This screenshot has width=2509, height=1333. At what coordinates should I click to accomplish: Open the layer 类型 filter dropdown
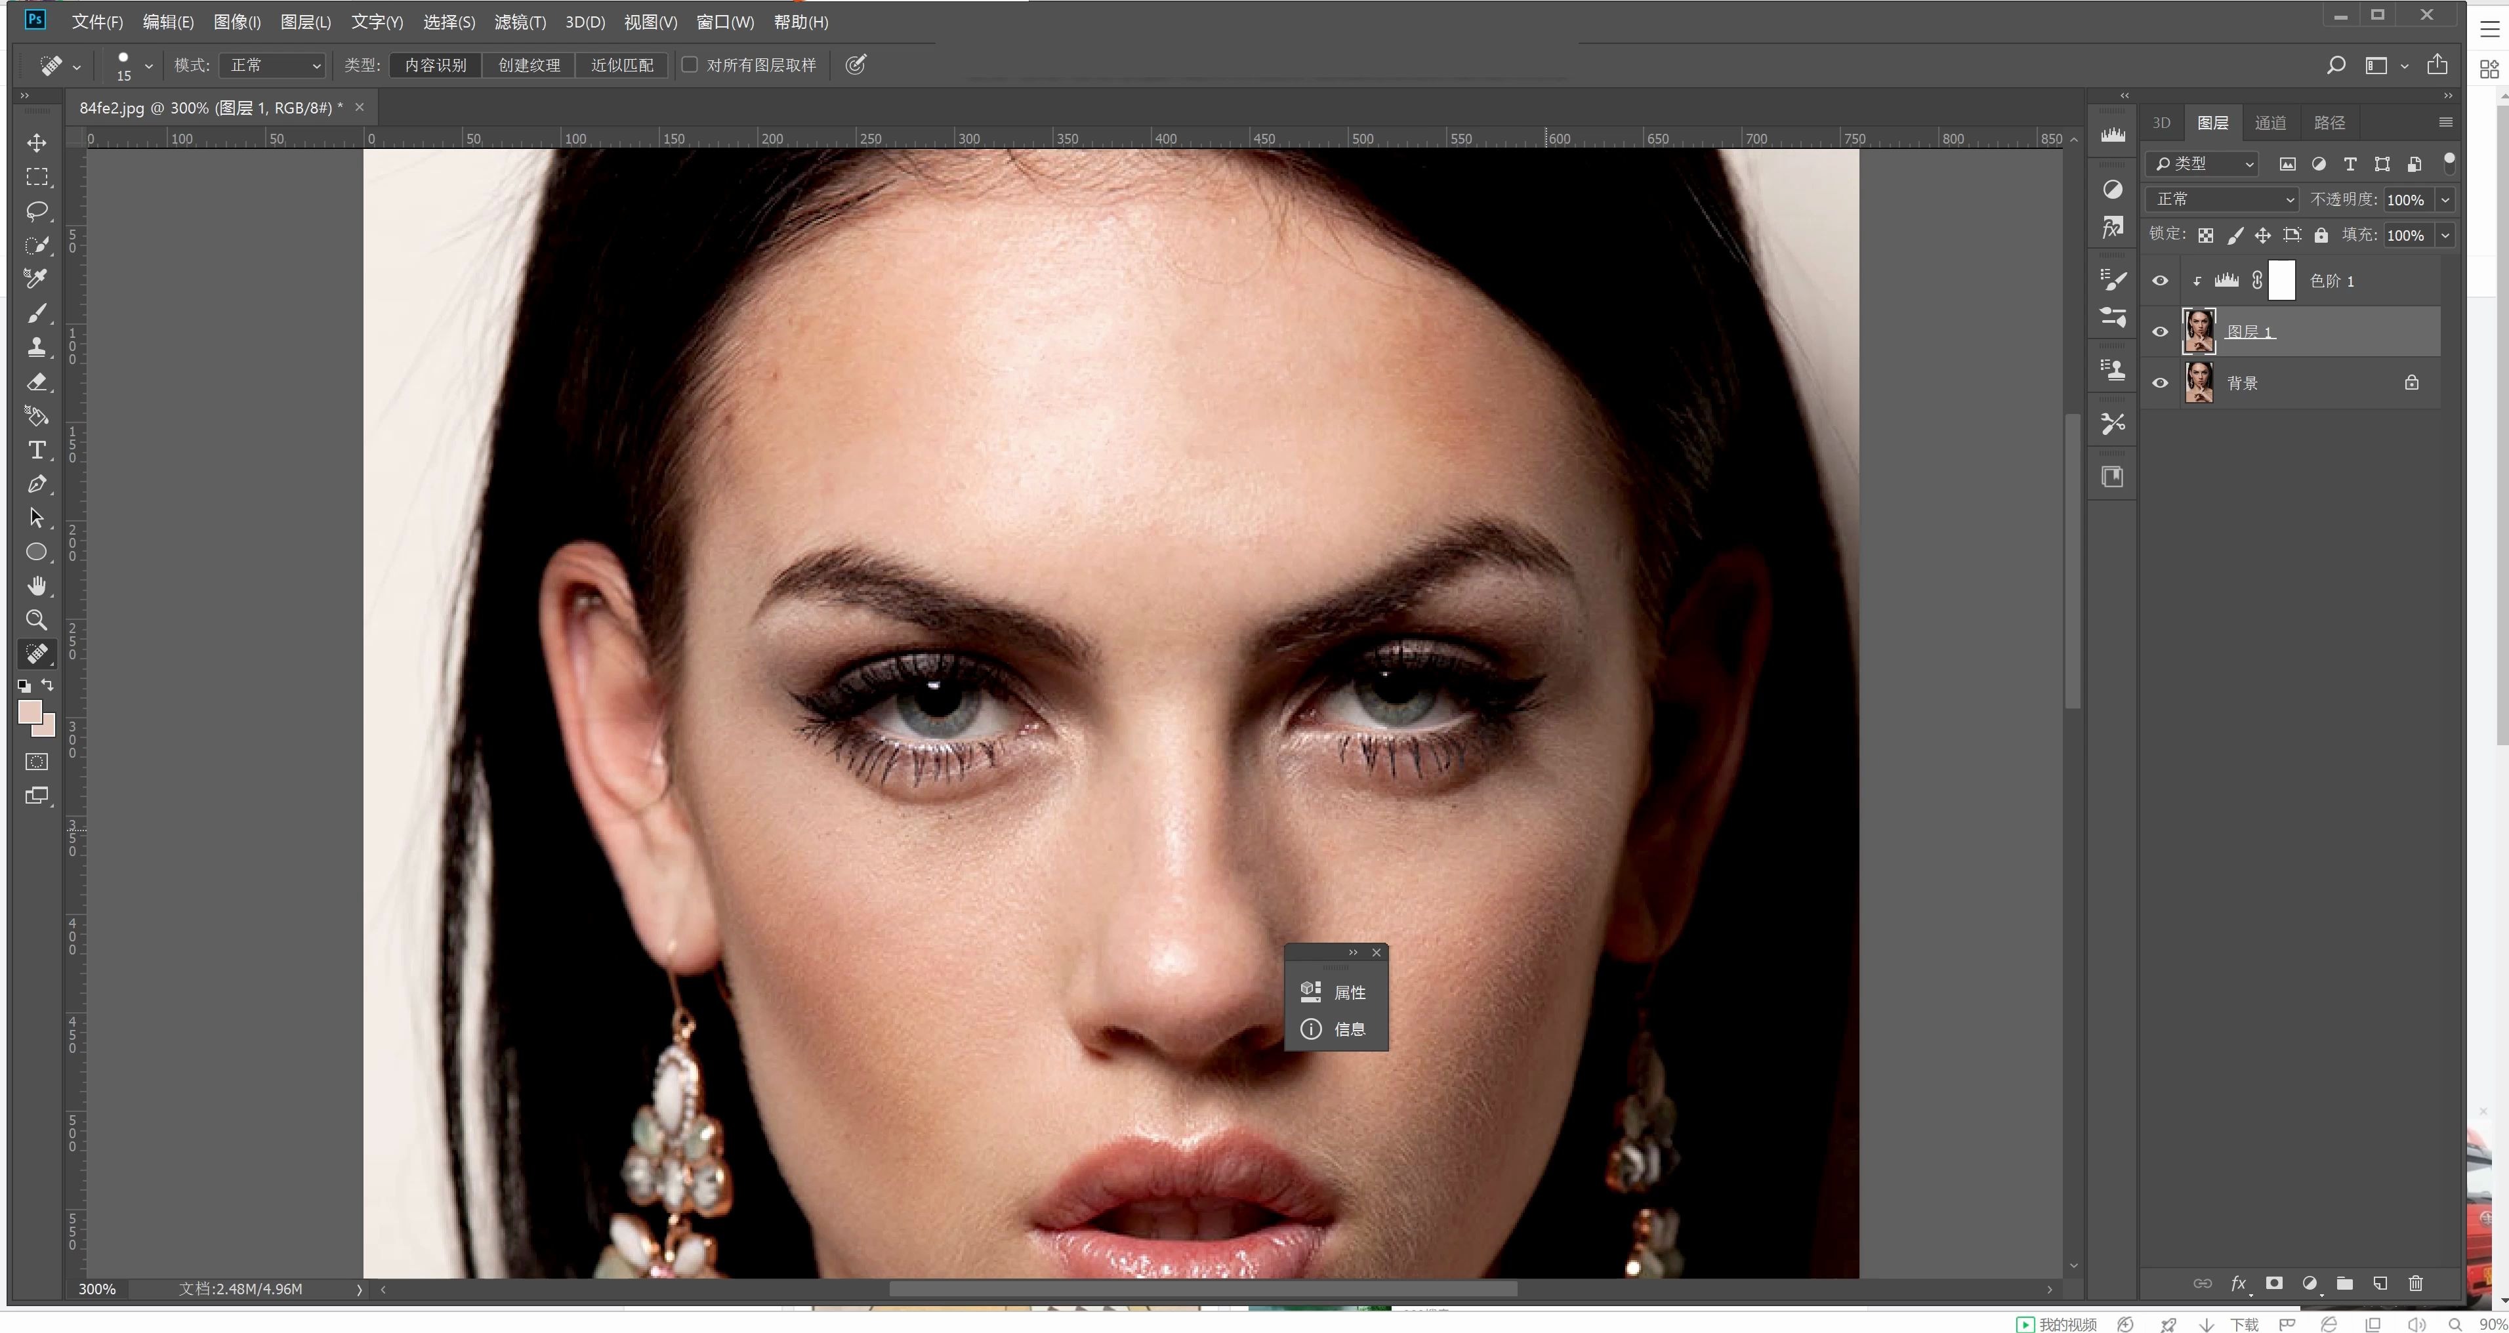coord(2204,163)
